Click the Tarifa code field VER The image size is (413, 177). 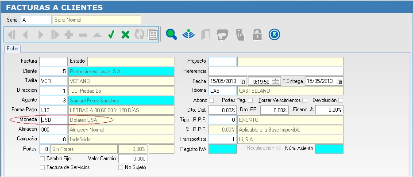[54, 81]
